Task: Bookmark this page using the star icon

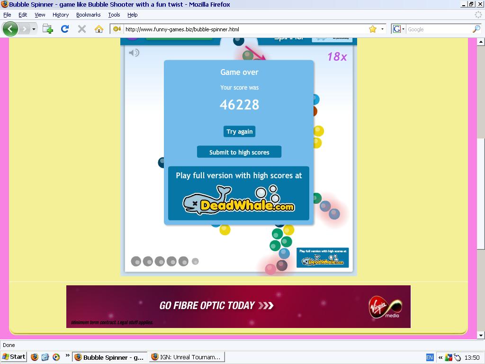Action: tap(373, 29)
